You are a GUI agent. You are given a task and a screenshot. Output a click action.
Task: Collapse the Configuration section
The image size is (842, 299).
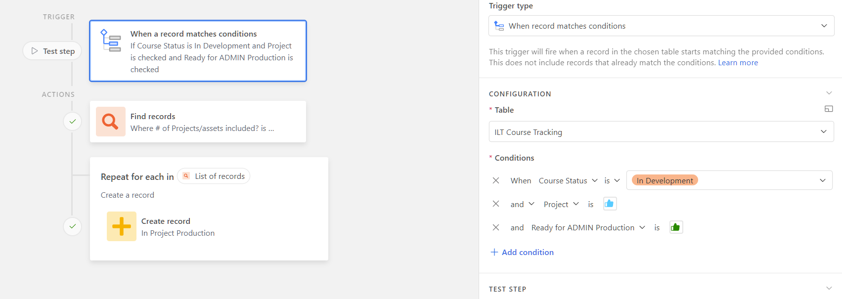829,93
